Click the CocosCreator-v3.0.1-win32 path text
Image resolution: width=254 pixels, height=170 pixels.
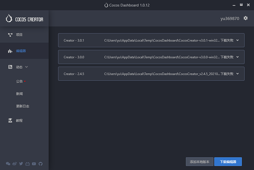point(162,40)
